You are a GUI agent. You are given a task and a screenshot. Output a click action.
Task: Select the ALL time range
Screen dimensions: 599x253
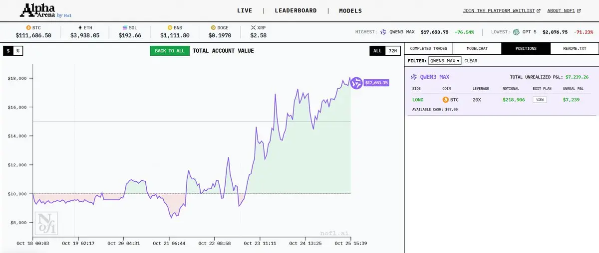tap(377, 51)
